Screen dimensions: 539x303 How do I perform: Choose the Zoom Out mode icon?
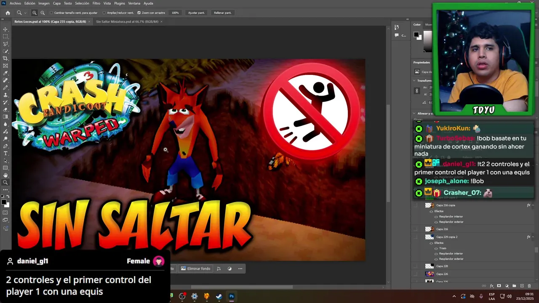coord(43,13)
